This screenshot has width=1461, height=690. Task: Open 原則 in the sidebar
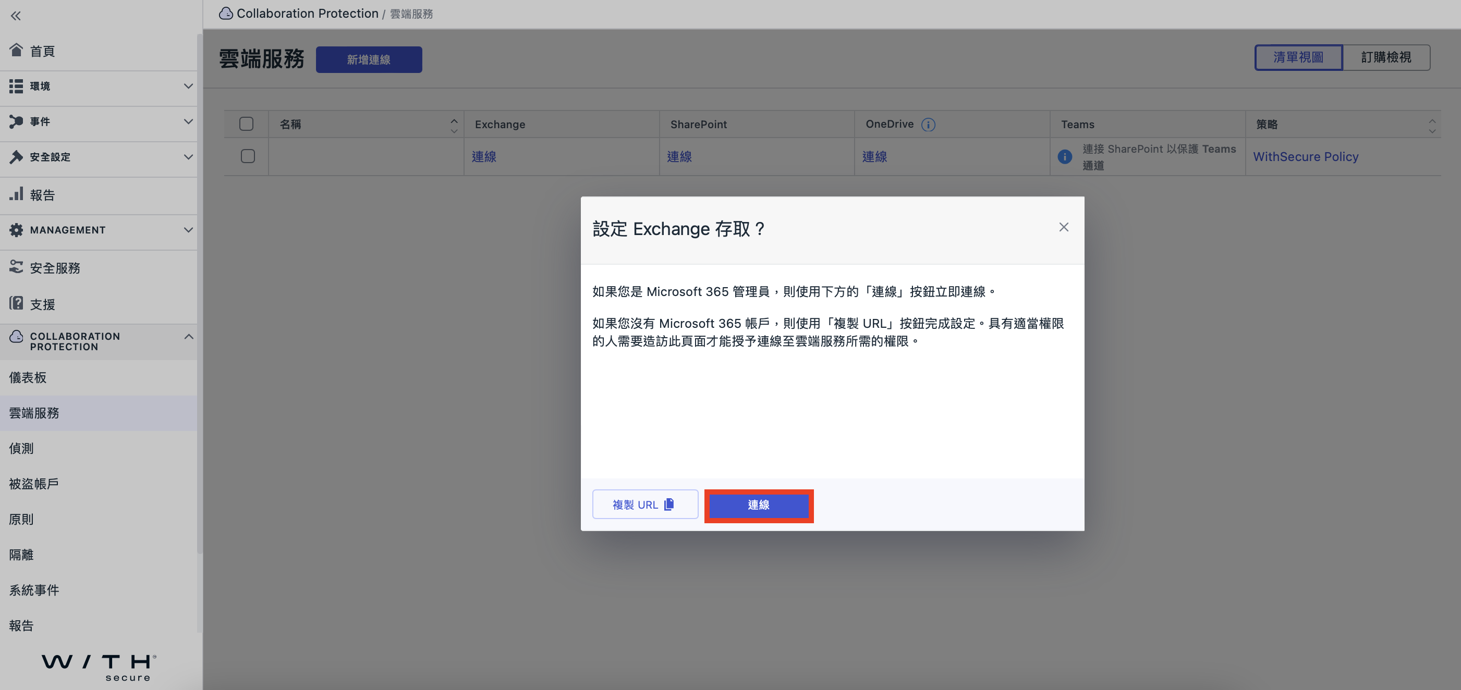point(99,520)
